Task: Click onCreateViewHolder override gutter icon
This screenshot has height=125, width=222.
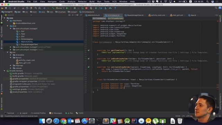Action: point(89,67)
